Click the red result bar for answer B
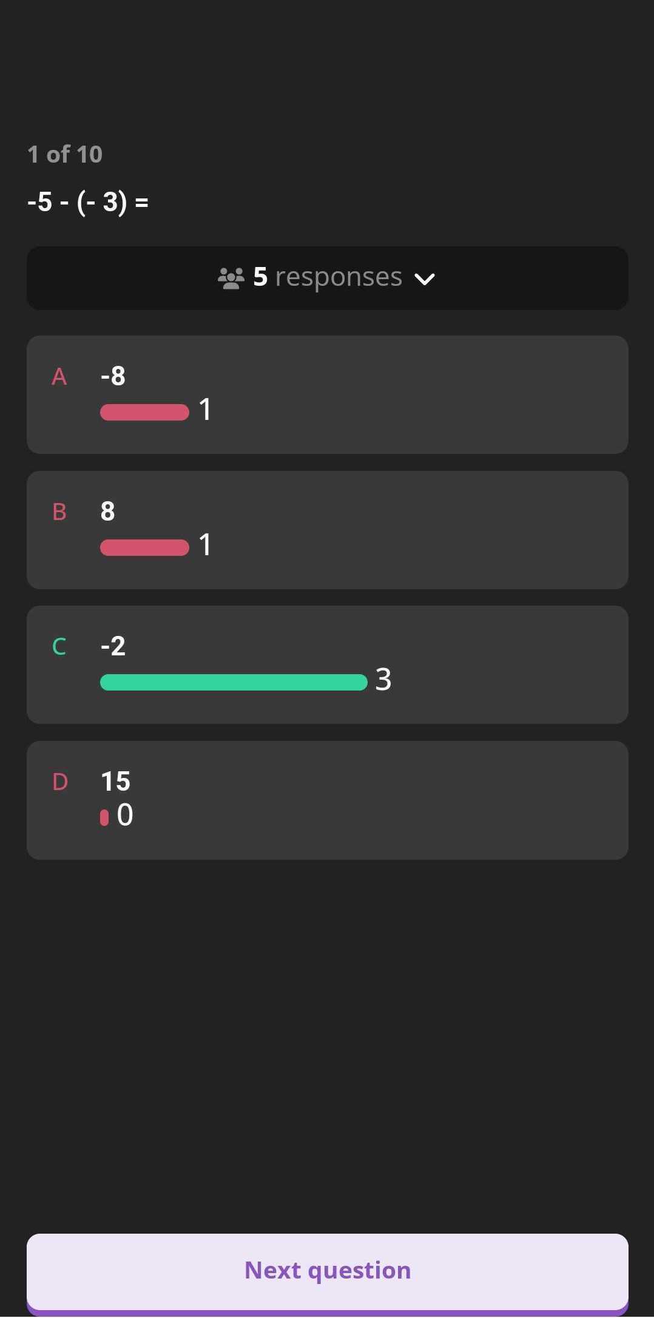654x1318 pixels. coord(144,547)
